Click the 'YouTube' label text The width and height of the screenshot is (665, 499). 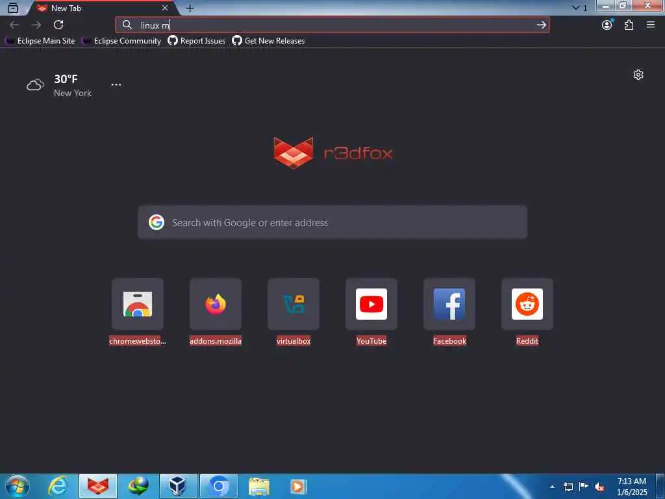tap(371, 340)
